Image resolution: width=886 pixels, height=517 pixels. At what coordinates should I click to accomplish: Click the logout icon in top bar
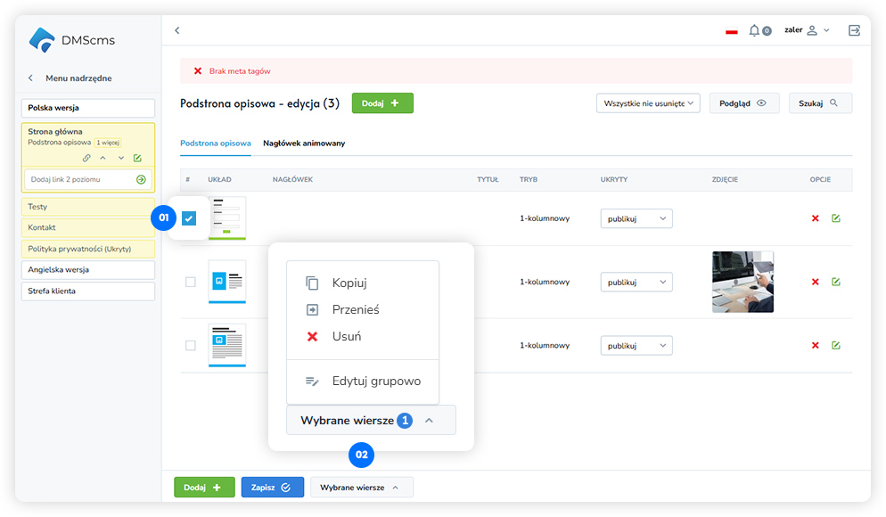click(854, 30)
